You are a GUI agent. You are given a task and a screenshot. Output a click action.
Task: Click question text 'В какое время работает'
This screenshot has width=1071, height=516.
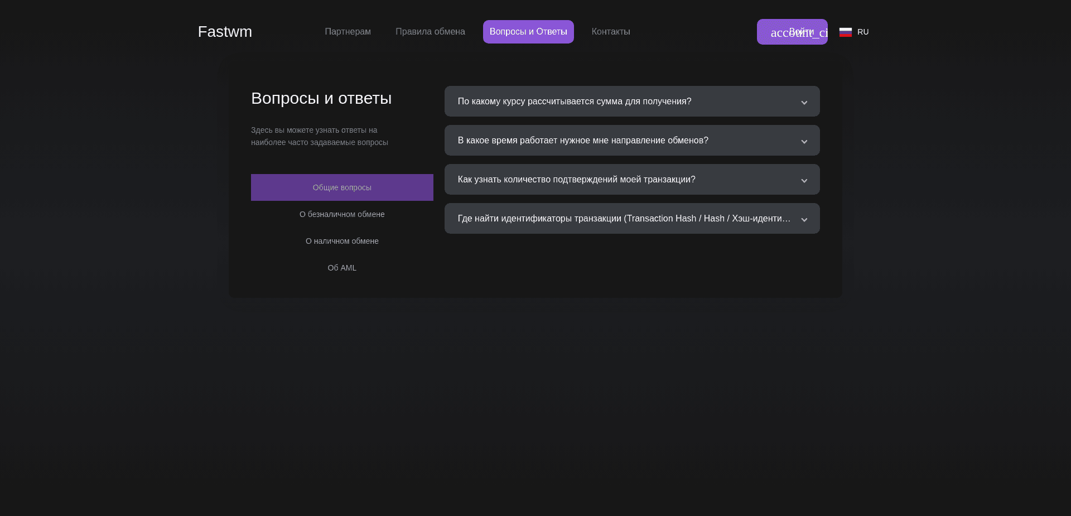(x=583, y=141)
